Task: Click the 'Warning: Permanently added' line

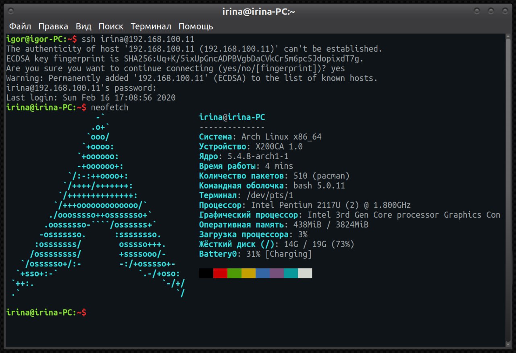Action: (x=192, y=78)
